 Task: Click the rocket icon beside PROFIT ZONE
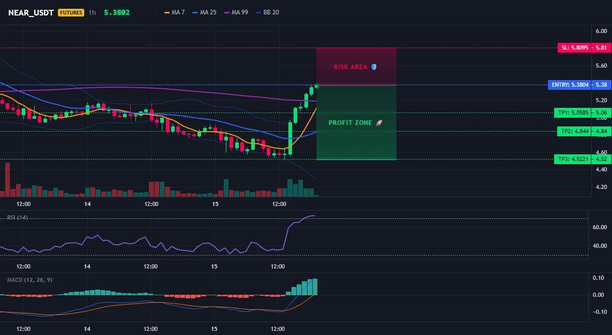coord(379,123)
